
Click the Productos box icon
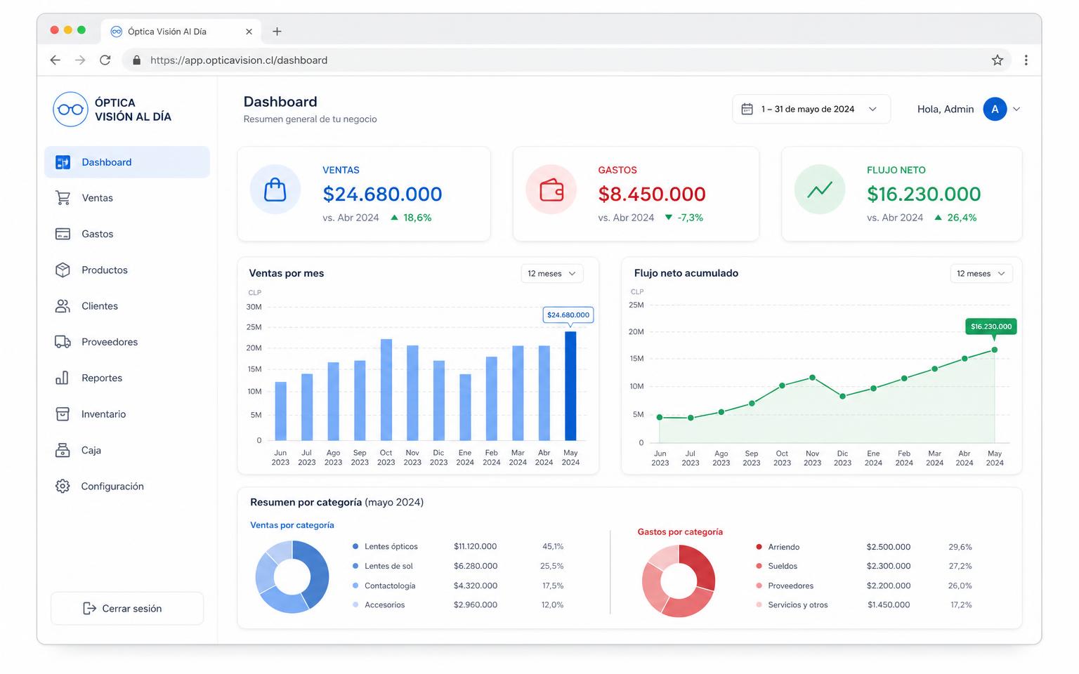pos(63,270)
